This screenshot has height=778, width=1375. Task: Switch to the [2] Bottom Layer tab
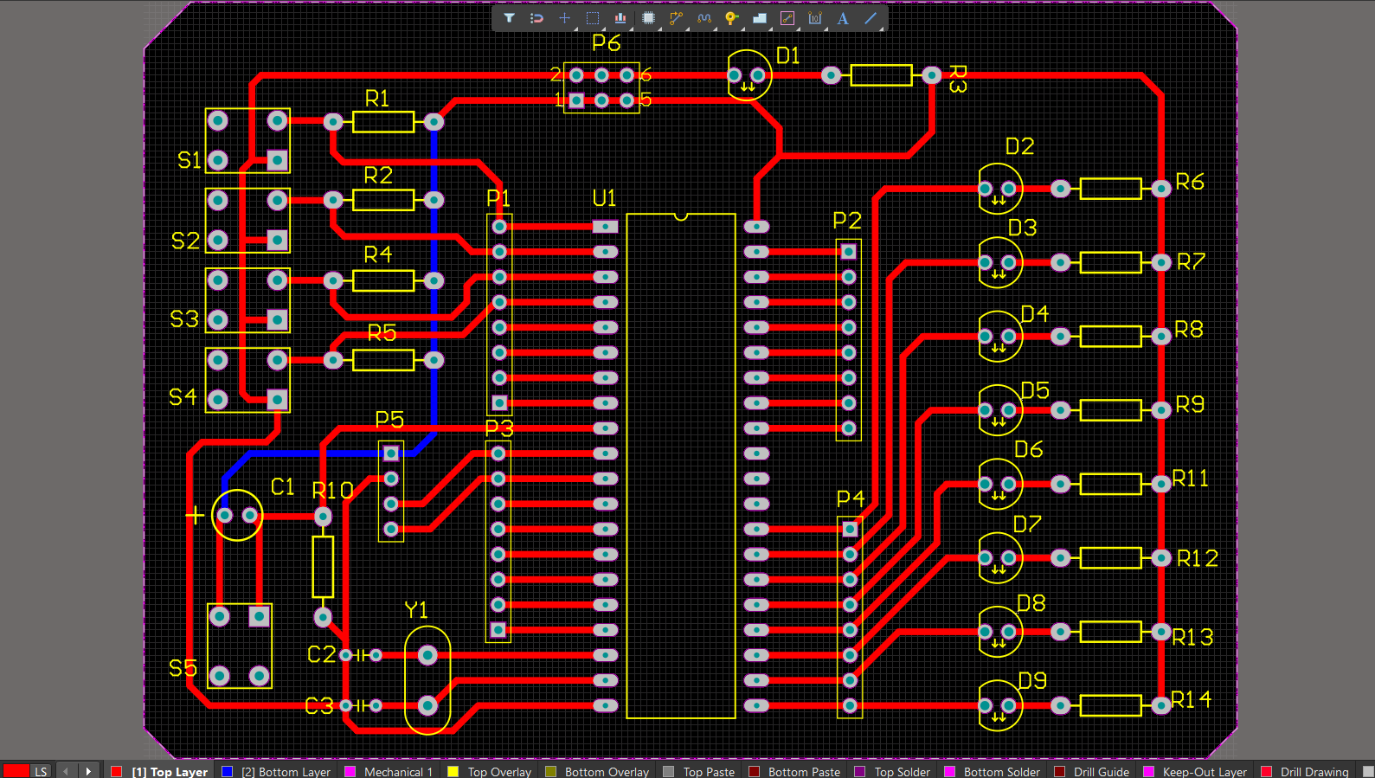click(x=286, y=772)
